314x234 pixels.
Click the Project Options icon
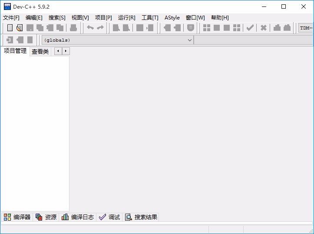click(191, 28)
